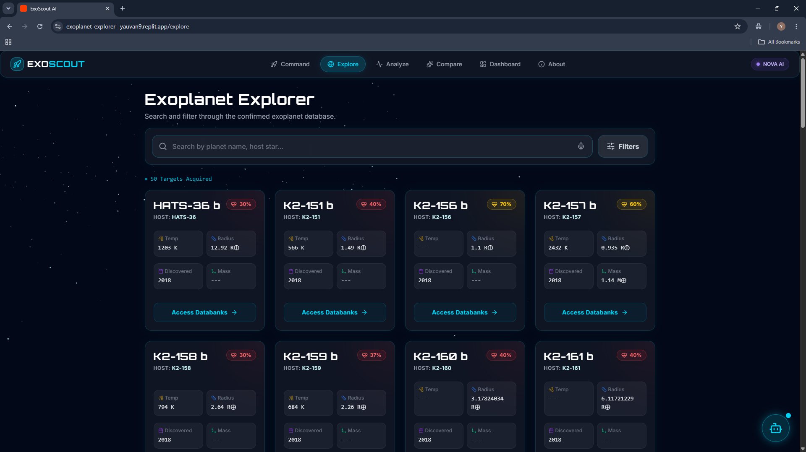Viewport: 806px width, 452px height.
Task: Click the K2-158 b Temp 794 K tile
Action: click(x=178, y=403)
